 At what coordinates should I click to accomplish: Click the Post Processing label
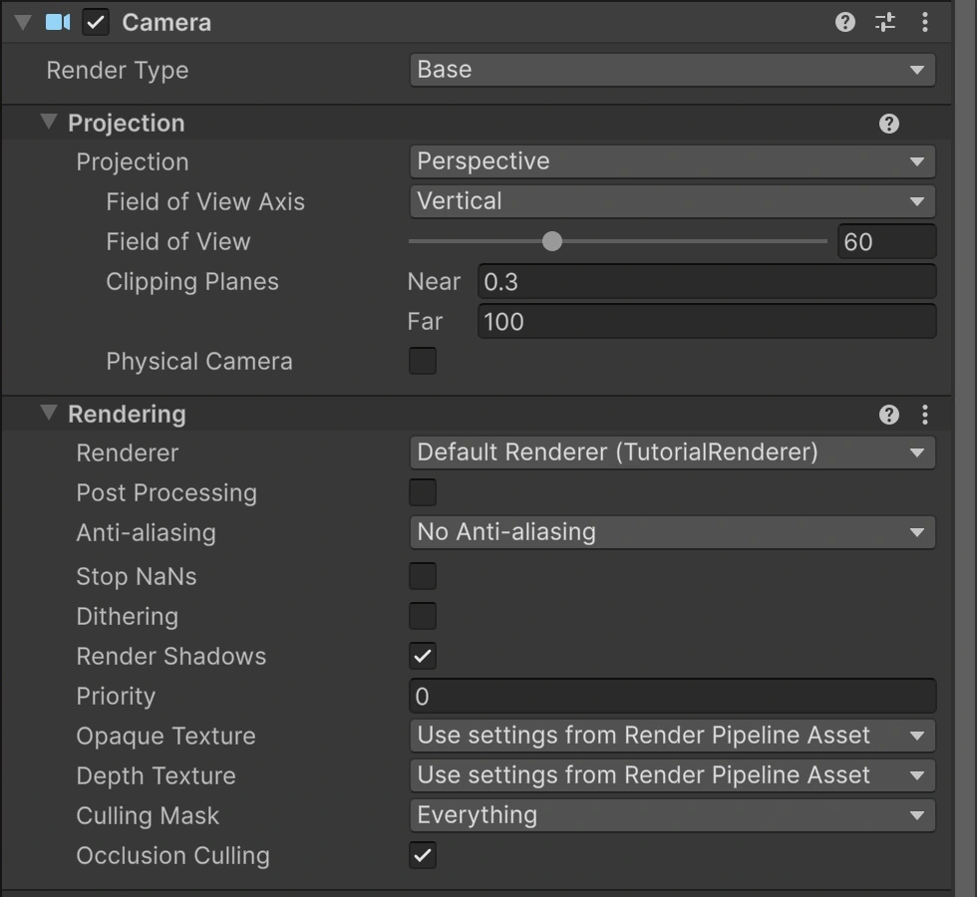[x=166, y=492]
